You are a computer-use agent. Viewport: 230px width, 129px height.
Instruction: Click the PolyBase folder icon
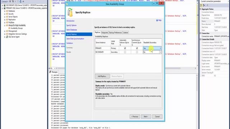click(7, 22)
